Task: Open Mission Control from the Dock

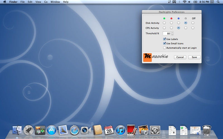Action: [x=40, y=130]
